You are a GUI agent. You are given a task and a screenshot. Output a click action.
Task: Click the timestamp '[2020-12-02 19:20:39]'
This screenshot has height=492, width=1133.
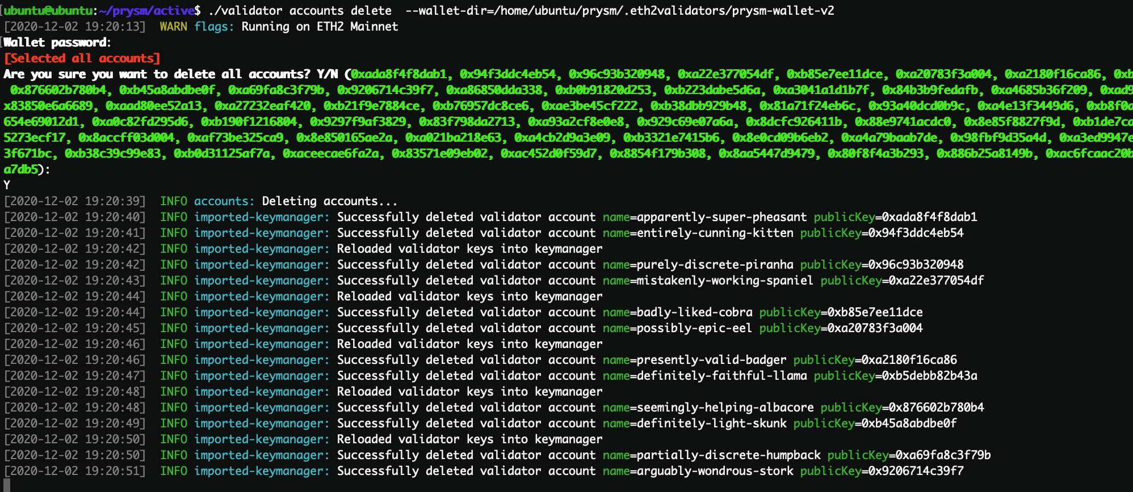pos(75,201)
